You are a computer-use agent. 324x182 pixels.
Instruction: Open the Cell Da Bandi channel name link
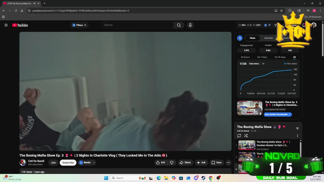(x=36, y=161)
